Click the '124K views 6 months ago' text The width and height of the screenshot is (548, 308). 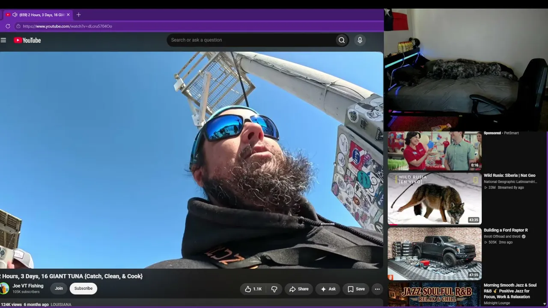(x=25, y=305)
